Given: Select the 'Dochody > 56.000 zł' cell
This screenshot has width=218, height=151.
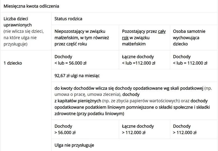Looking at the screenshot, I should [65, 129].
